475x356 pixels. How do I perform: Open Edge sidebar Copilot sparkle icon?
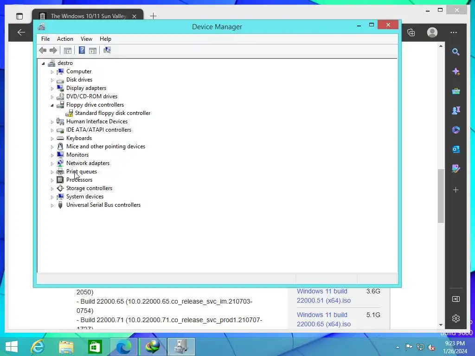(x=456, y=71)
